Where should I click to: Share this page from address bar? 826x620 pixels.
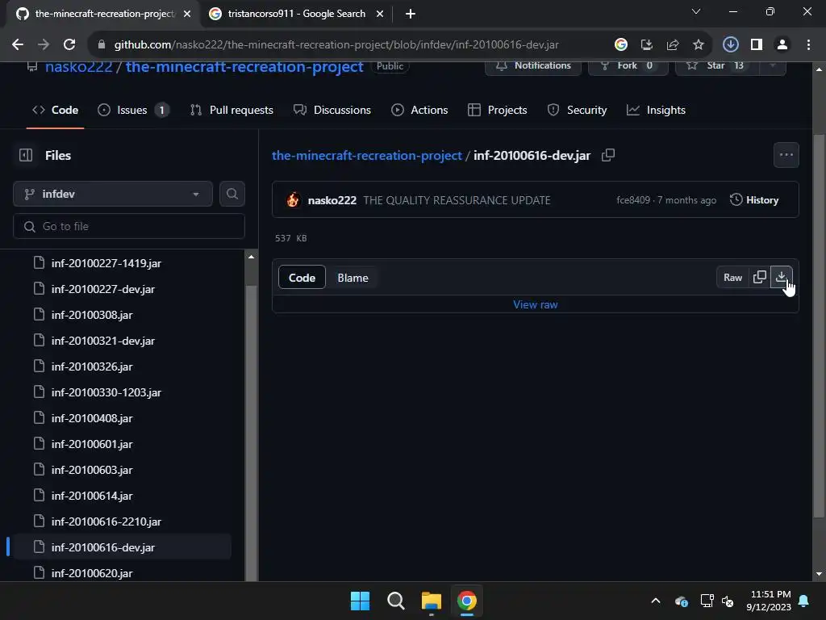672,45
